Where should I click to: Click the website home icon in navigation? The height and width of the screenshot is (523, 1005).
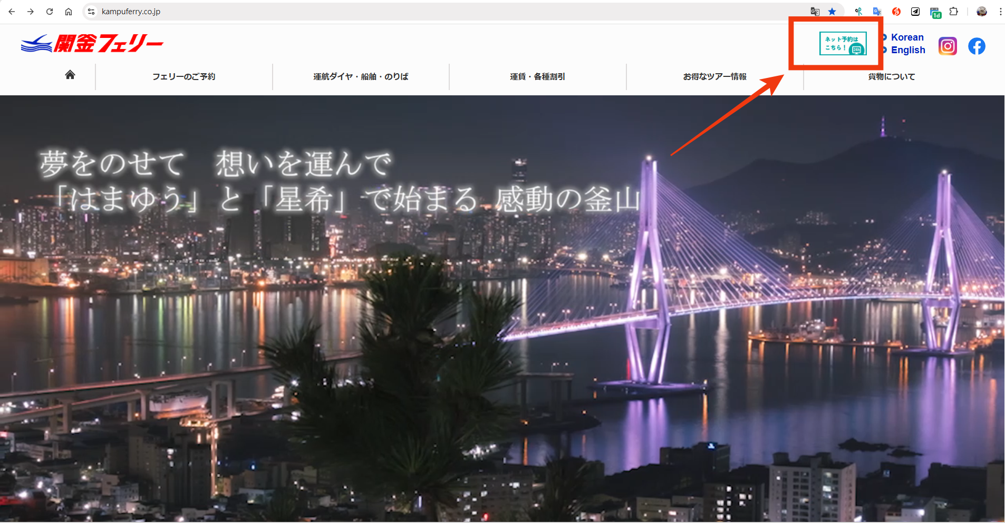click(70, 75)
